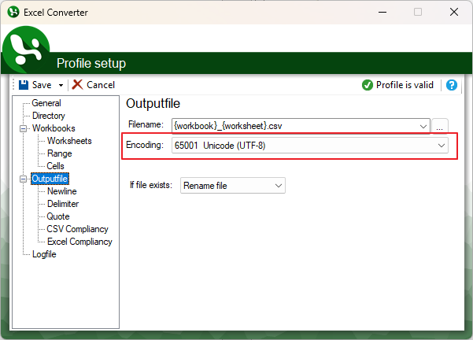Click the Outputfile page heading
This screenshot has height=340, width=473.
(x=153, y=103)
